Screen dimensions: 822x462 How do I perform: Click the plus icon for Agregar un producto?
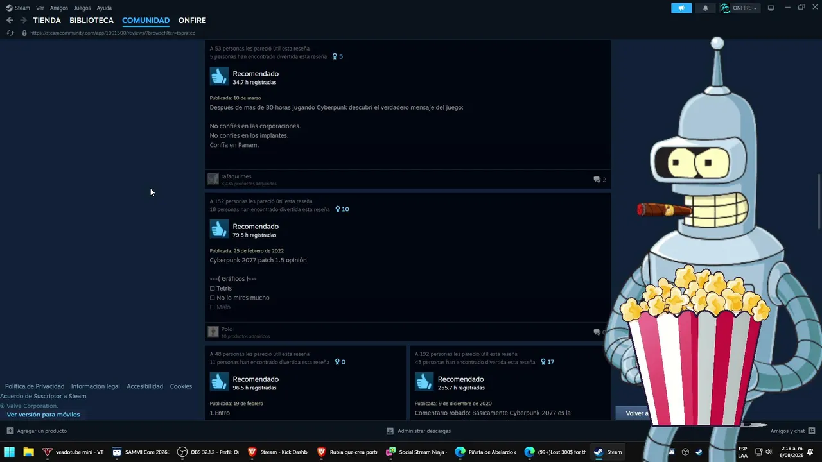point(10,431)
